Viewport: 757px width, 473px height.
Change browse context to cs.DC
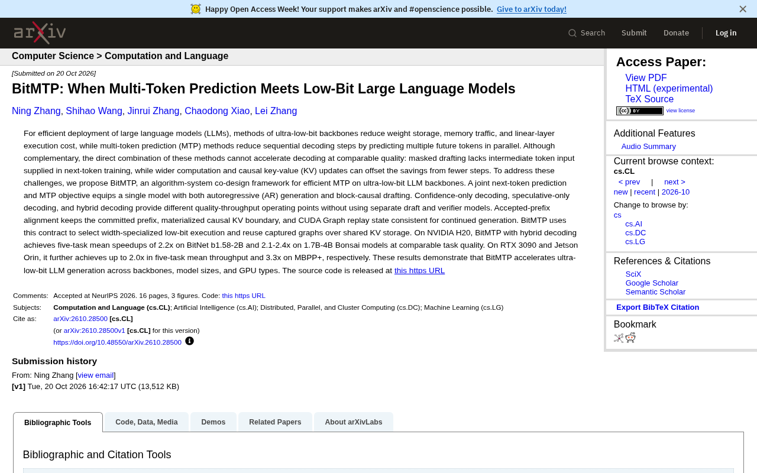[635, 233]
